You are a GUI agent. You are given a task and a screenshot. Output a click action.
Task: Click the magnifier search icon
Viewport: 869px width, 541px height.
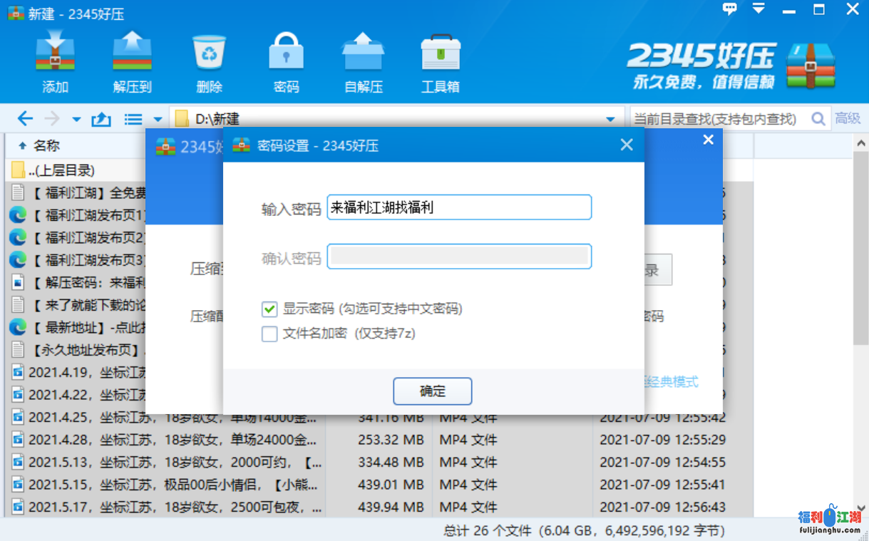[819, 119]
